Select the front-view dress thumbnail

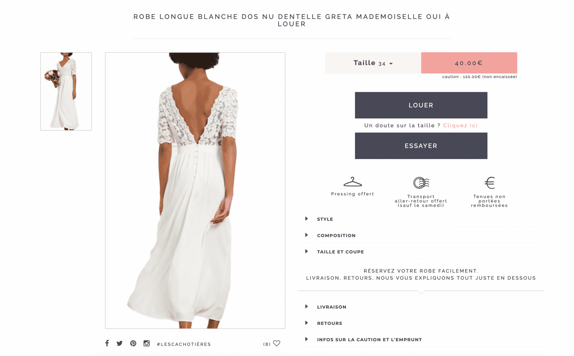66,91
